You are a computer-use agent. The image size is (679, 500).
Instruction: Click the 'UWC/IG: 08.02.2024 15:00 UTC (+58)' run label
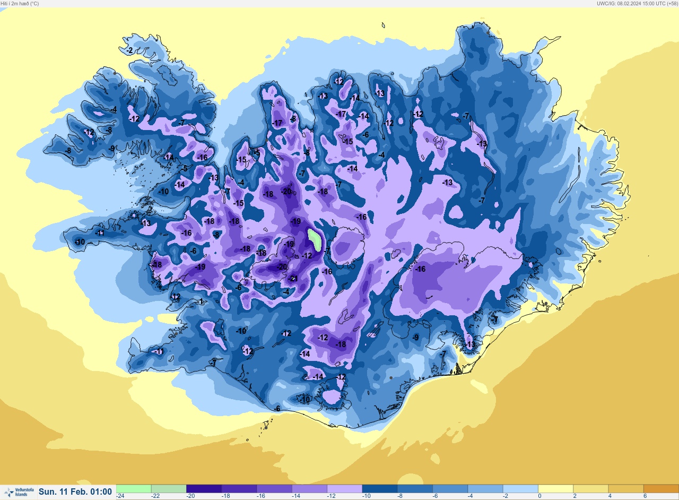coord(637,3)
